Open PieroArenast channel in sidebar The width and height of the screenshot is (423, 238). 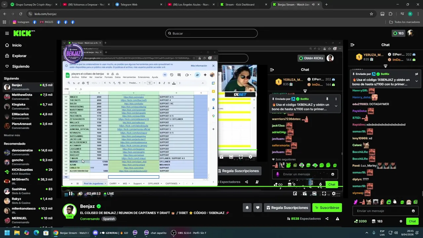point(28,126)
